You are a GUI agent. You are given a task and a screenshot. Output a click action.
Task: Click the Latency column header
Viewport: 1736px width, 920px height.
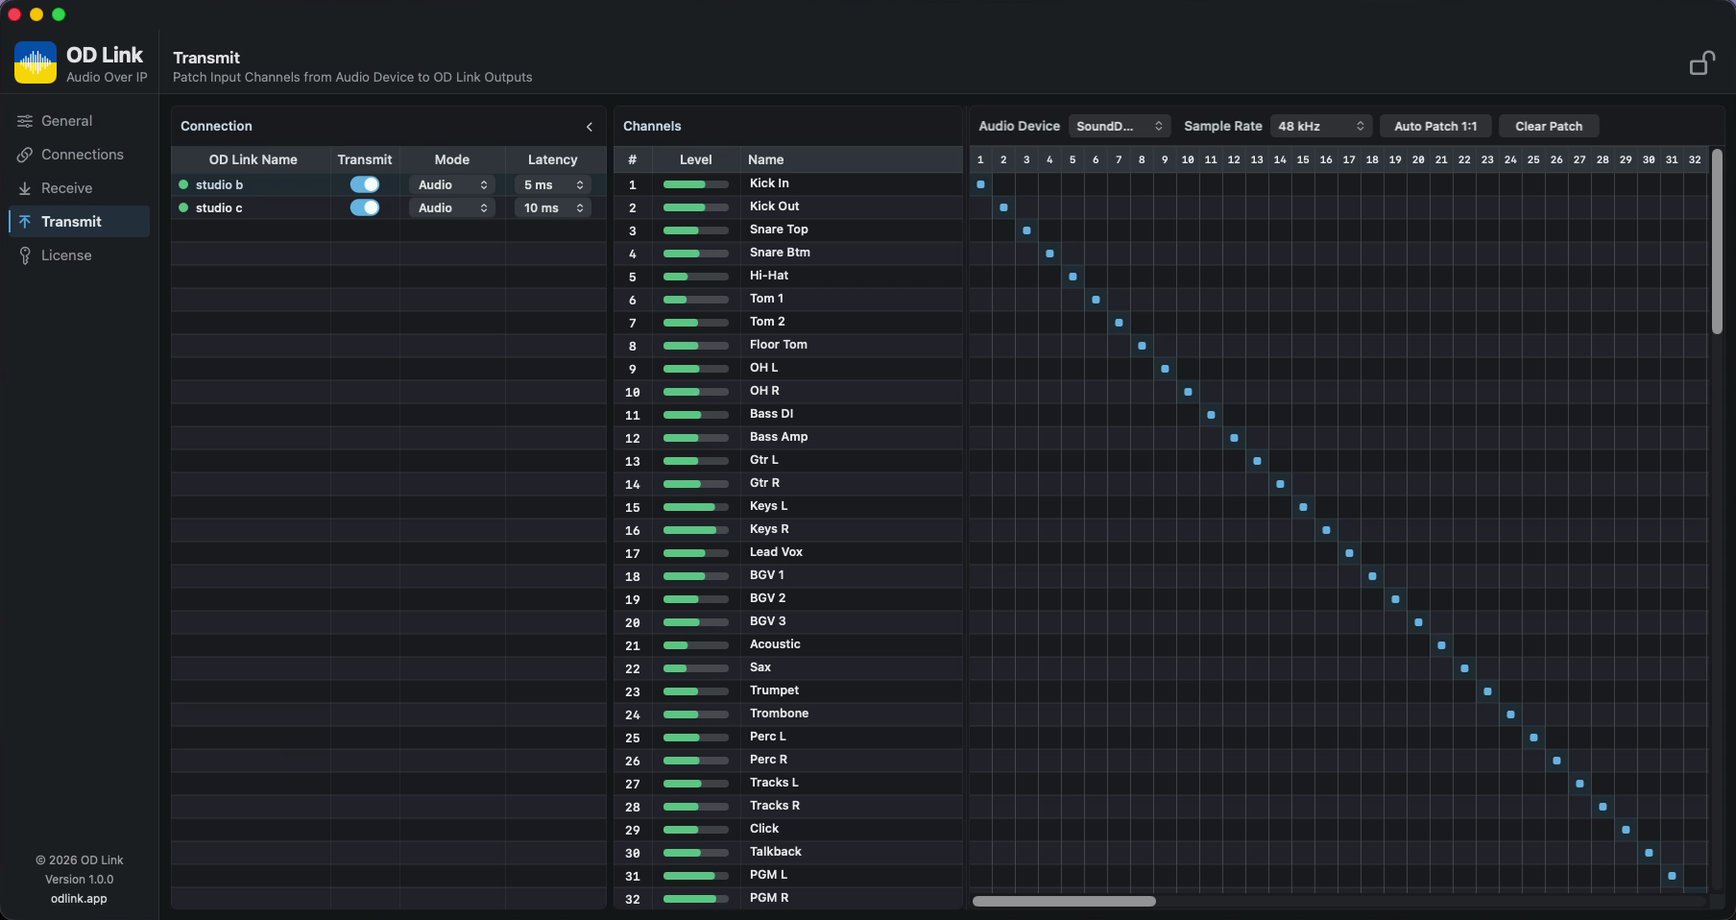tap(552, 159)
